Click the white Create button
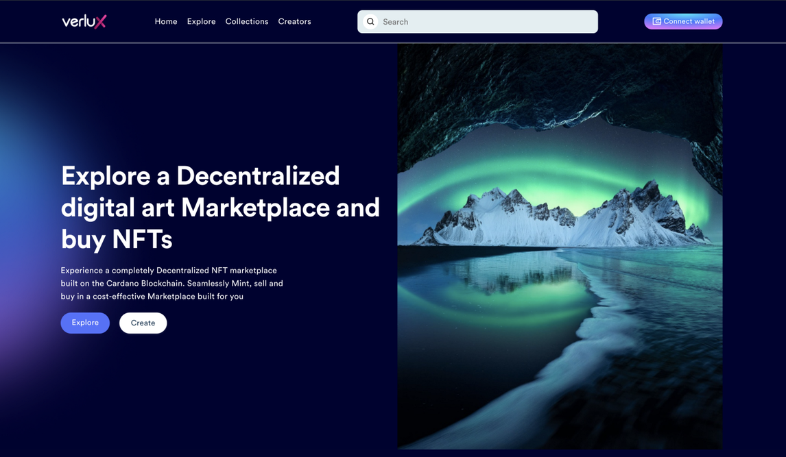This screenshot has height=457, width=786. [143, 323]
